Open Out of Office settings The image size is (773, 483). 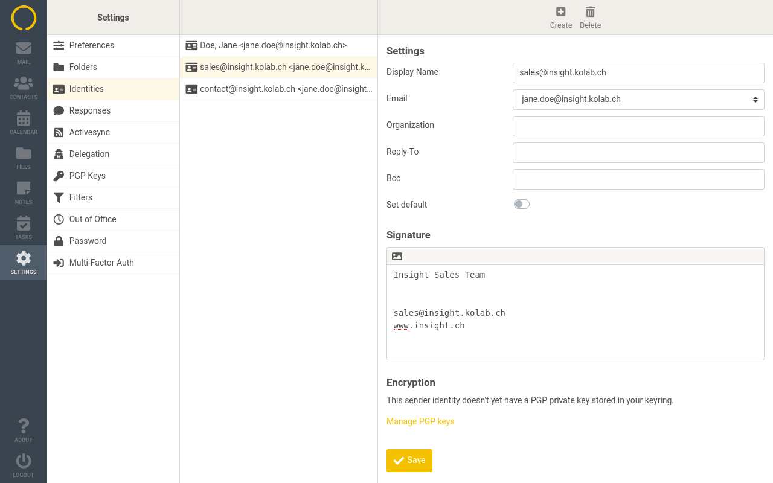click(x=114, y=219)
